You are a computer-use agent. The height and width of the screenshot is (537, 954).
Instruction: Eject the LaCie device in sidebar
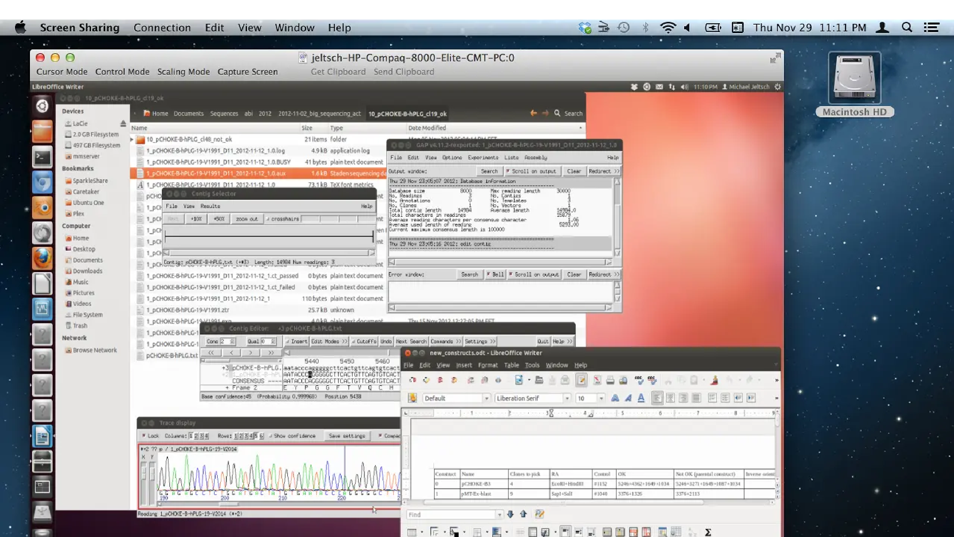click(x=123, y=123)
